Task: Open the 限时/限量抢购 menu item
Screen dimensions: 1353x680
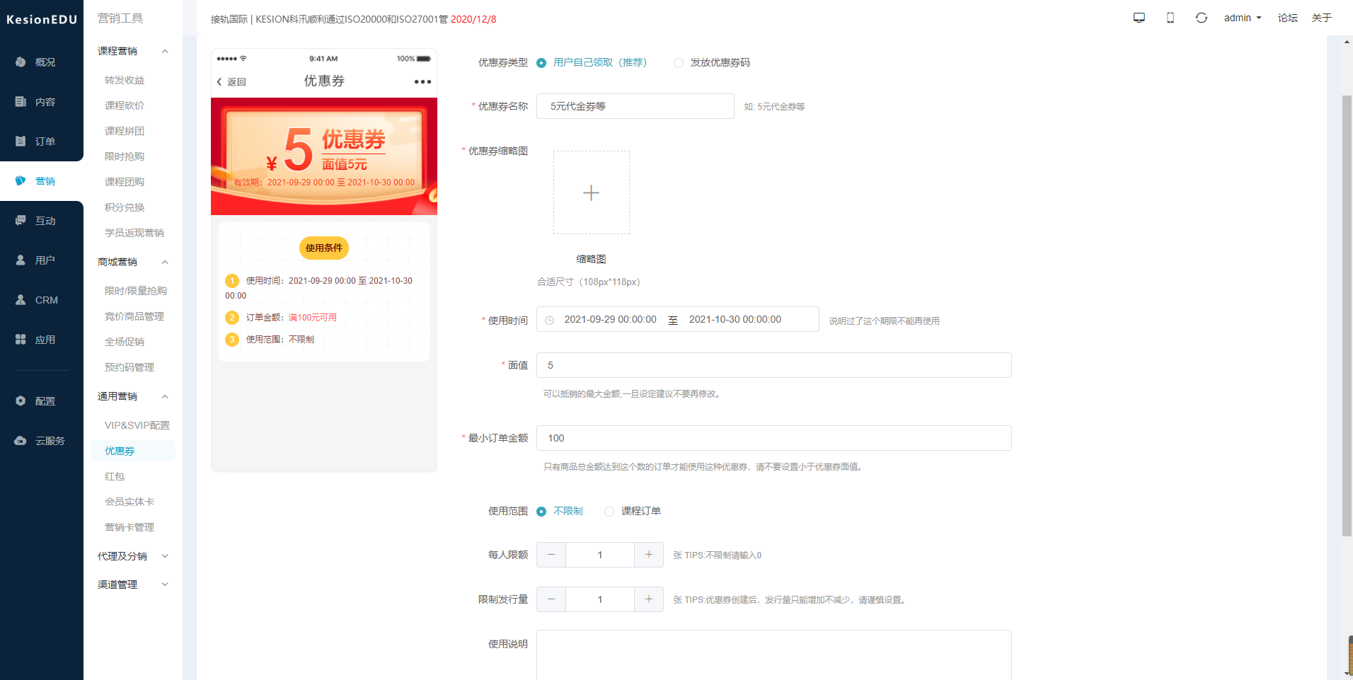Action: (136, 291)
